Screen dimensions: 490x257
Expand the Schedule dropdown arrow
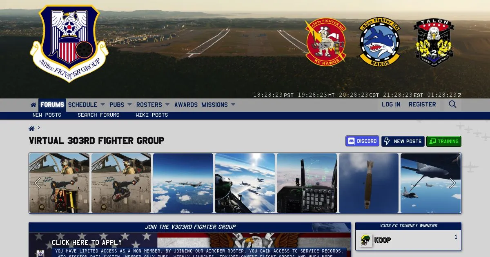point(103,105)
